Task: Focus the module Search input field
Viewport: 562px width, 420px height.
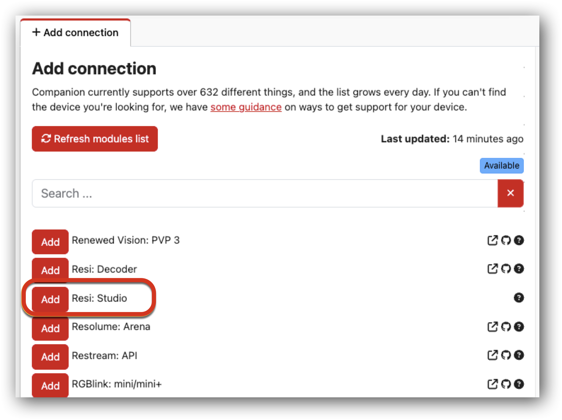Action: coord(265,193)
